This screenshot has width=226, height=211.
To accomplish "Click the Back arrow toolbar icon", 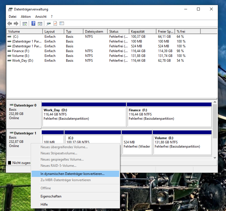I will [x=10, y=24].
